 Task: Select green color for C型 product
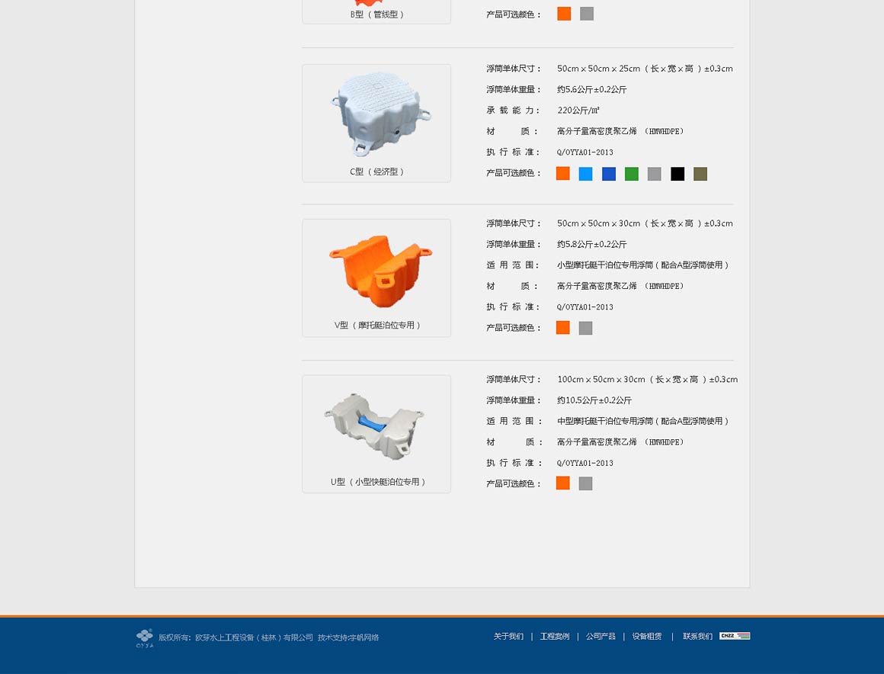click(x=632, y=174)
